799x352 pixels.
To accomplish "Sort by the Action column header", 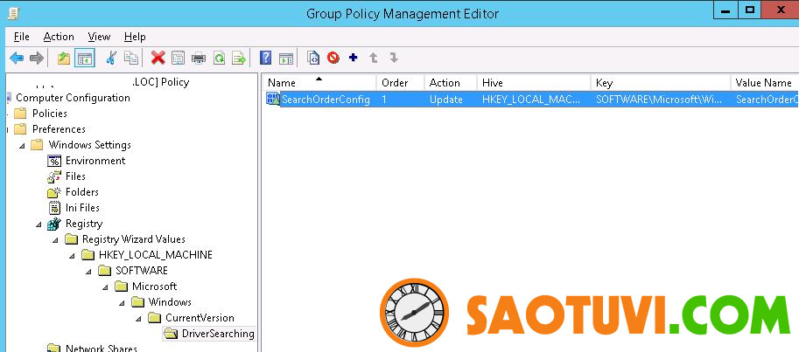I will click(451, 82).
